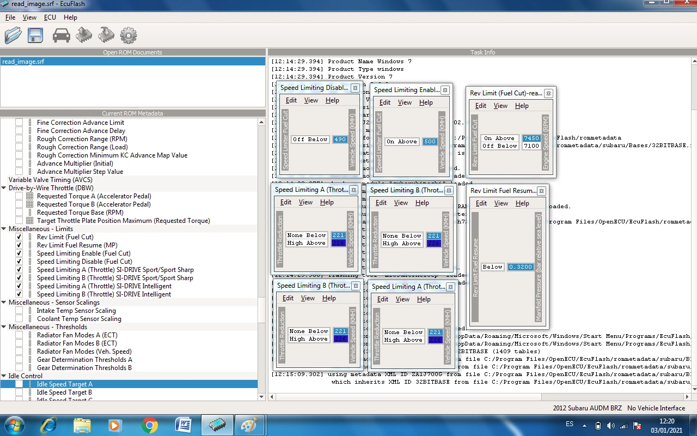Open Edit menu in Speed Limiting Disable window
The width and height of the screenshot is (697, 436).
[291, 100]
